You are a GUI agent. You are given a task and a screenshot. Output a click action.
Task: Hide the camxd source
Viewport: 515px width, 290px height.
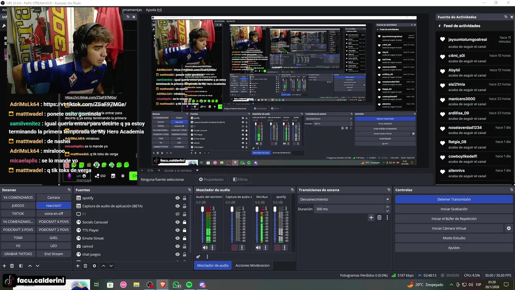tap(177, 246)
